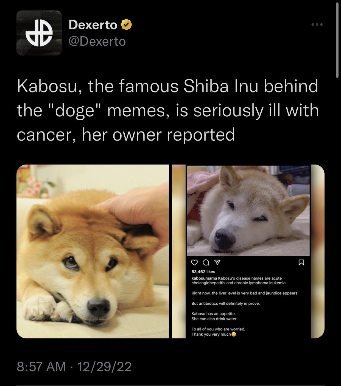This screenshot has height=386, width=341.
Task: Tap the heart icon in Instagram screenshot
Action: pyautogui.click(x=194, y=263)
